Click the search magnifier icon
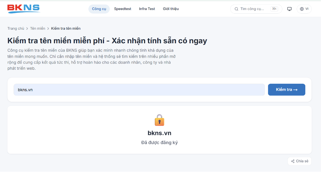The width and height of the screenshot is (321, 172). point(236,9)
